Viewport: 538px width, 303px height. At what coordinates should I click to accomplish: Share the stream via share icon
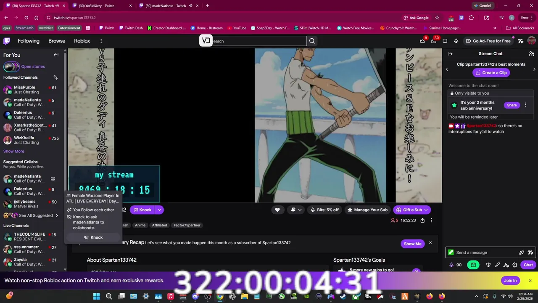[422, 220]
